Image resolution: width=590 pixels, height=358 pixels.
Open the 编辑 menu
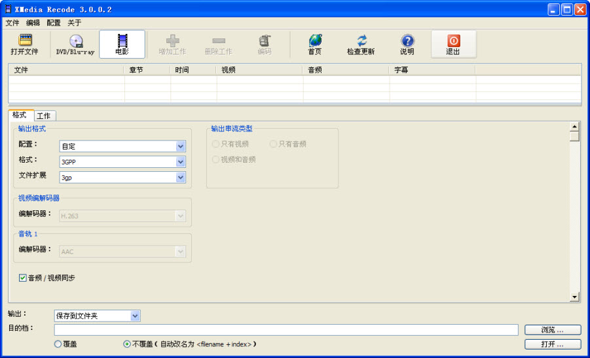click(33, 23)
